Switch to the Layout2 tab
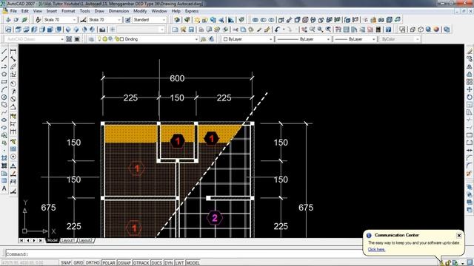This screenshot has height=266, width=474. pos(86,240)
